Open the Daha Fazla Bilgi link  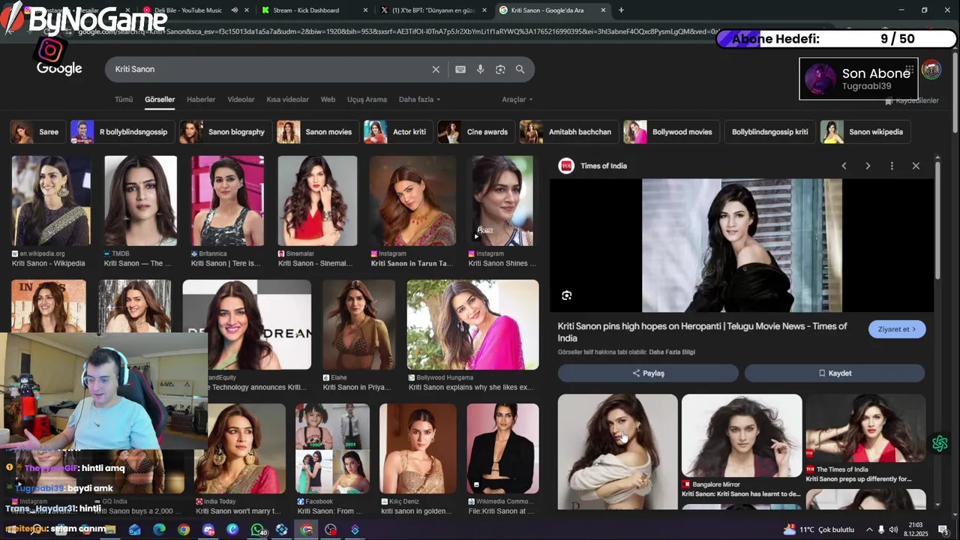(672, 352)
